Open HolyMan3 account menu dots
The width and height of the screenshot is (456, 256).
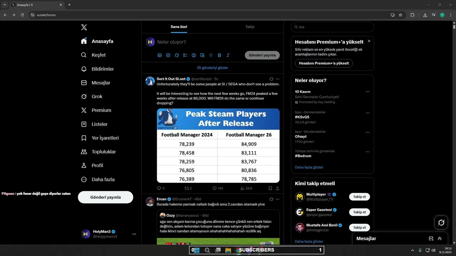(134, 234)
